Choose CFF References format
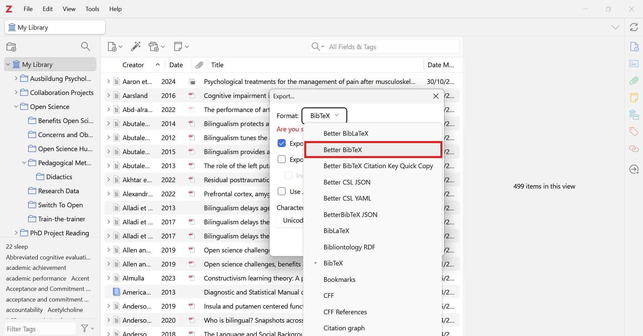The height and width of the screenshot is (336, 643). (373, 312)
